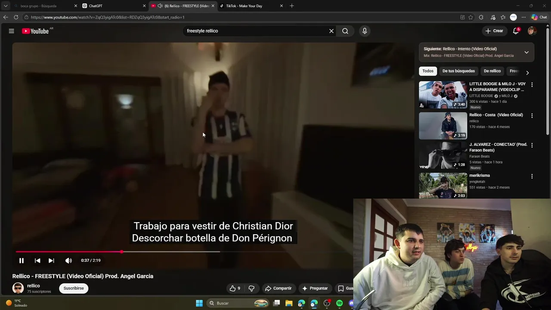
Task: Open Spotify from the taskbar
Action: click(x=340, y=303)
